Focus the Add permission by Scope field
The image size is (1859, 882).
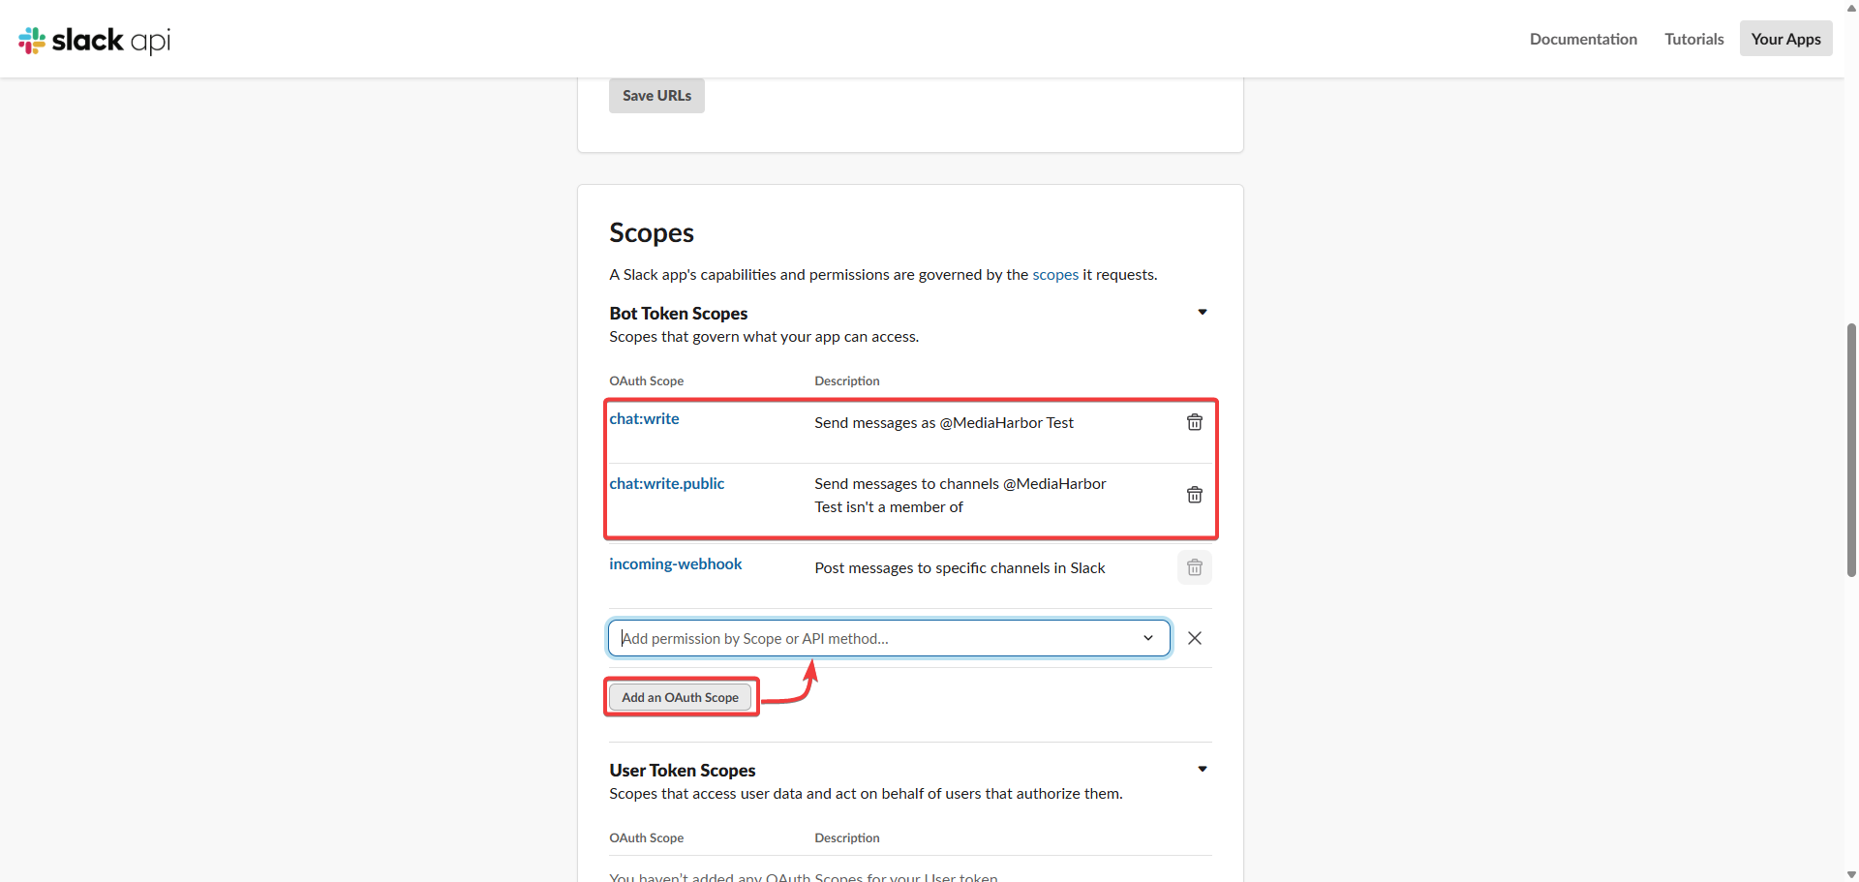871,638
